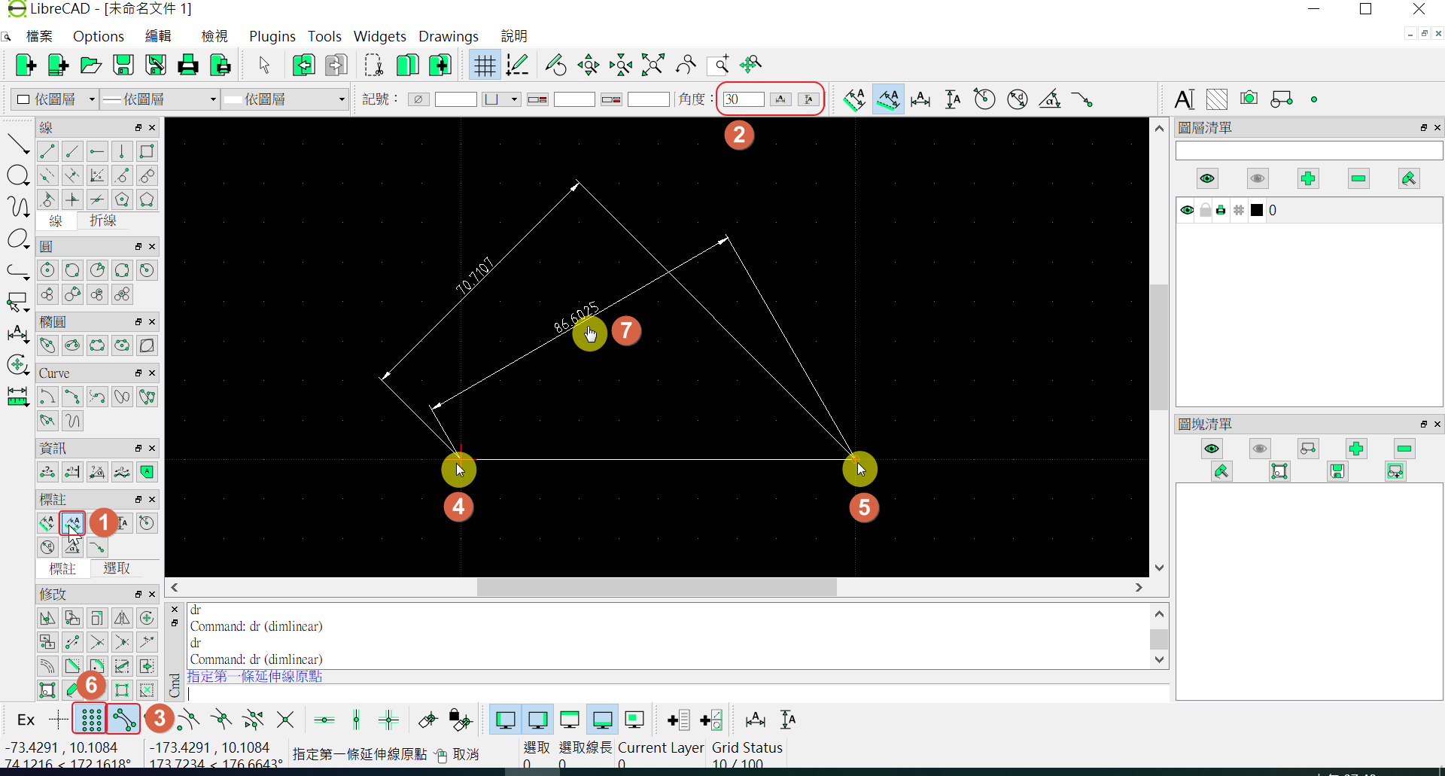Screen dimensions: 1445x776
Task: Toggle Ex exclusive snap mode
Action: click(26, 720)
